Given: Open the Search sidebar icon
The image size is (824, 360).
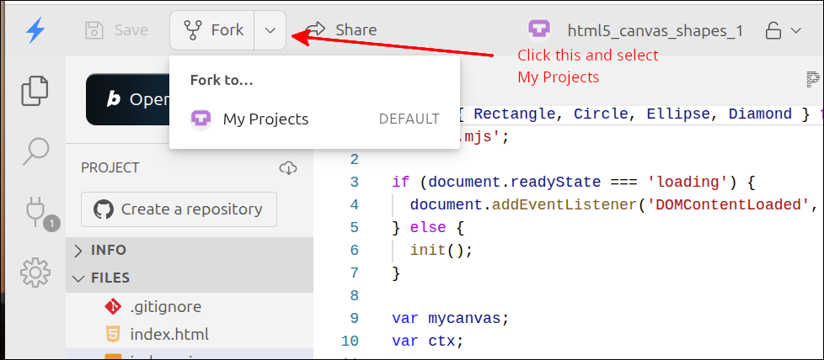Looking at the screenshot, I should (x=35, y=151).
